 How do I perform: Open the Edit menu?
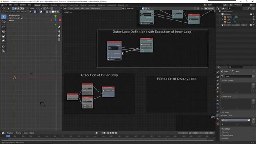[x=10, y=5]
